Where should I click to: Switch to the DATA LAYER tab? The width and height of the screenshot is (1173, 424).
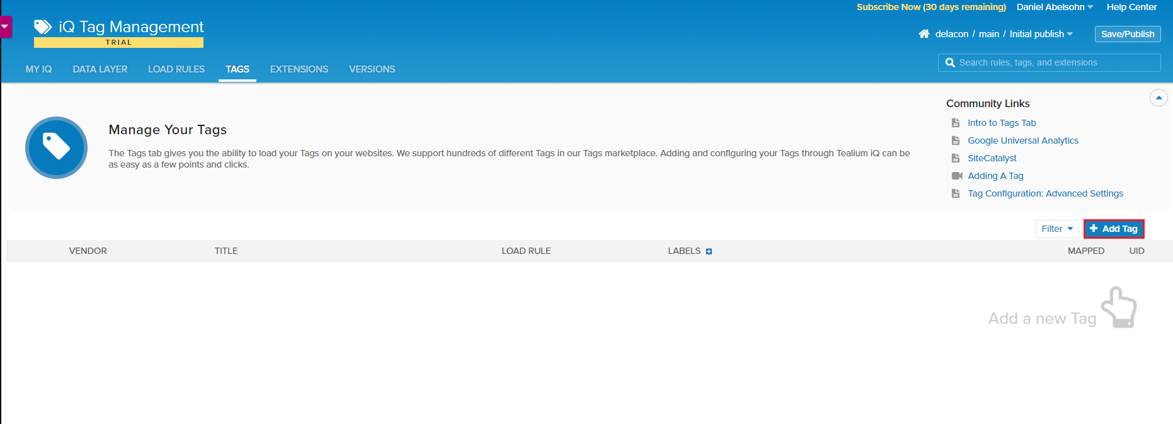100,69
